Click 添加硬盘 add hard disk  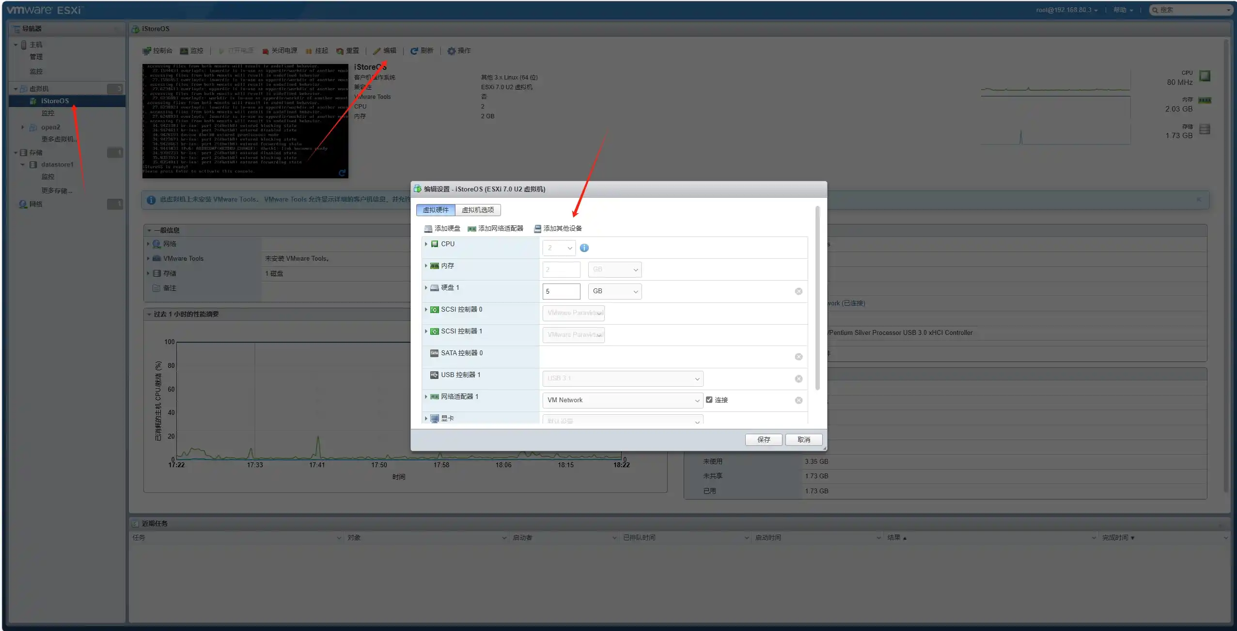point(442,228)
